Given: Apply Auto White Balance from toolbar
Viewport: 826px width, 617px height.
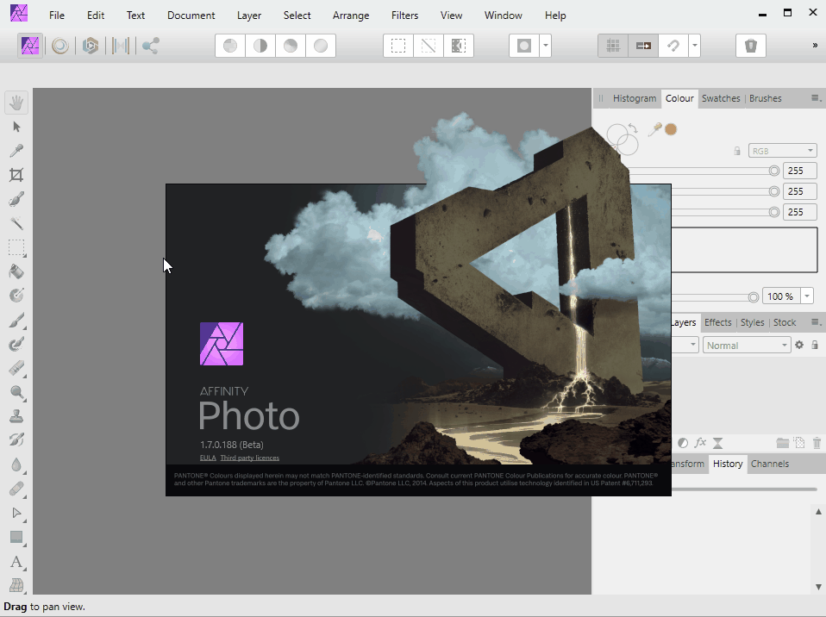Looking at the screenshot, I should (320, 46).
